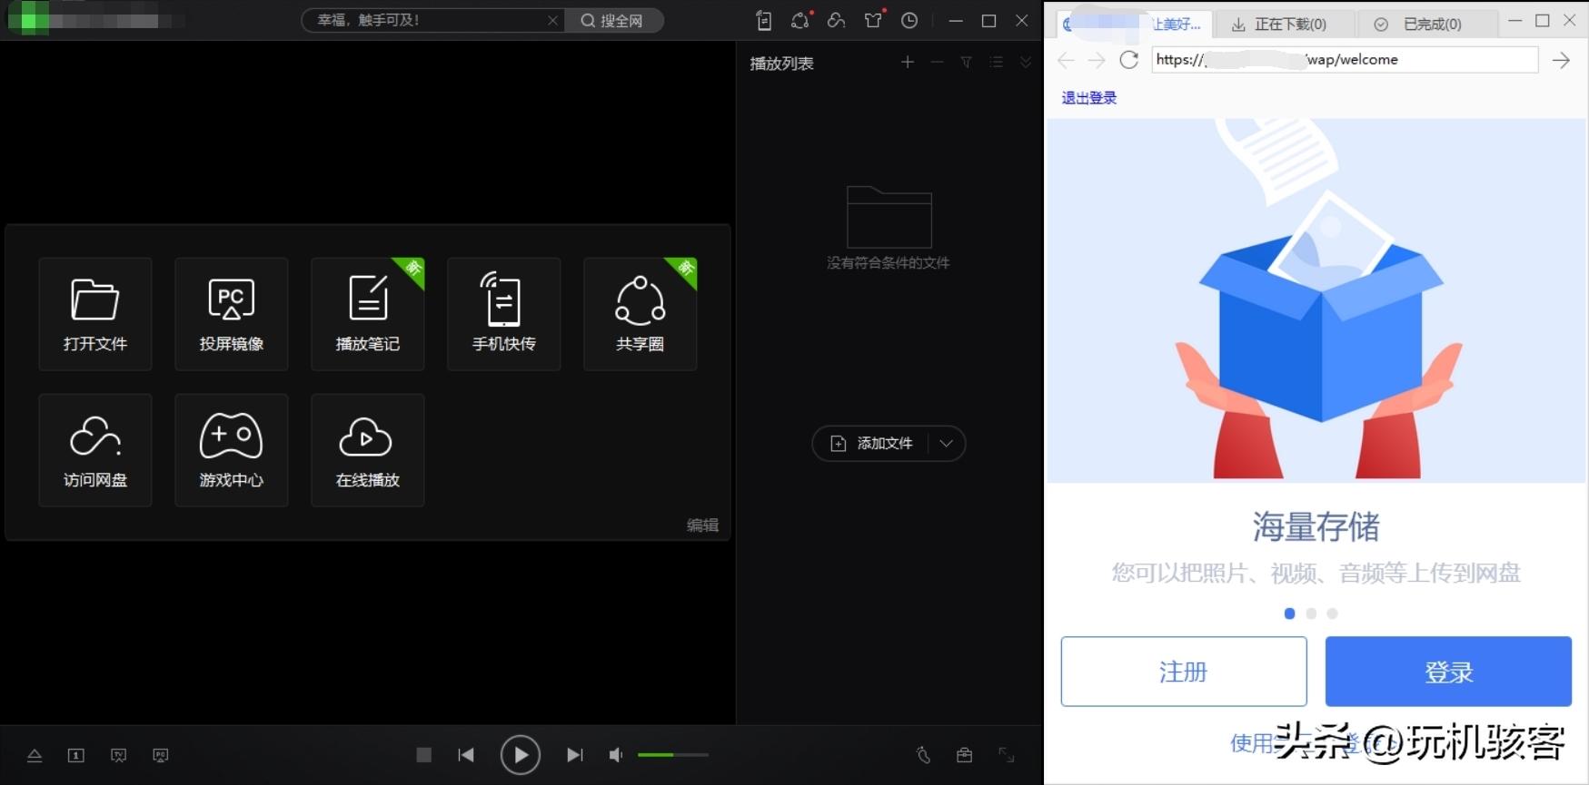Viewport: 1589px width, 785px height.
Task: Add item with playlist plus icon
Action: pos(908,62)
